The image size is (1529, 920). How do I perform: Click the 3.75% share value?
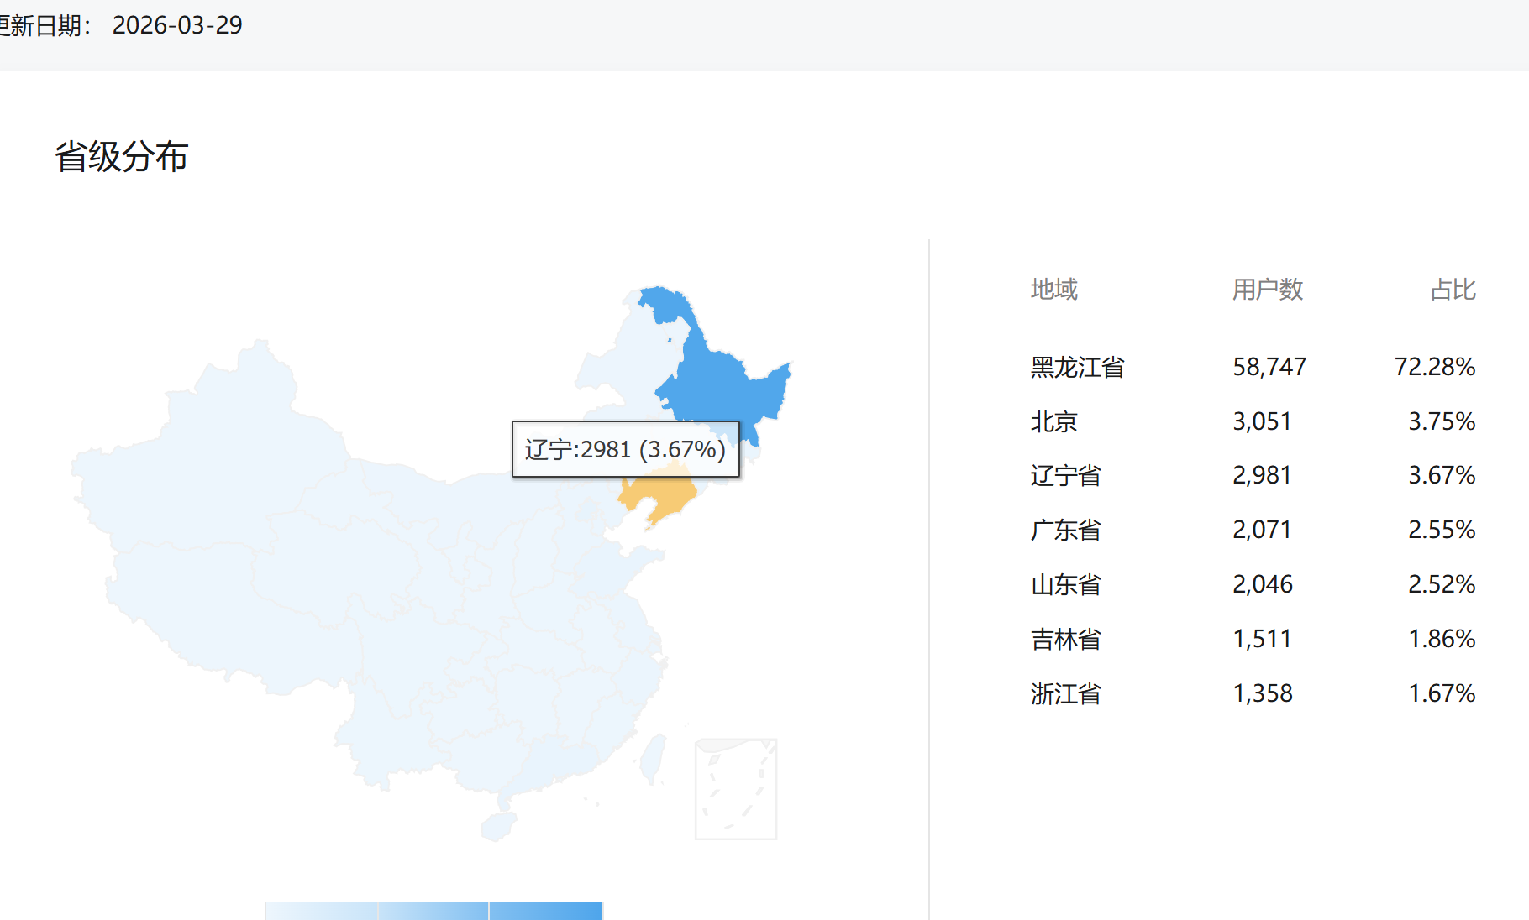[1442, 421]
